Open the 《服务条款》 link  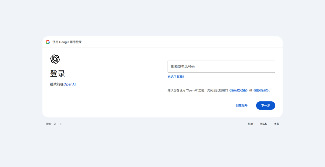261,90
